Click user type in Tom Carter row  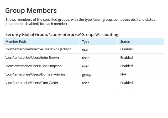(85, 83)
